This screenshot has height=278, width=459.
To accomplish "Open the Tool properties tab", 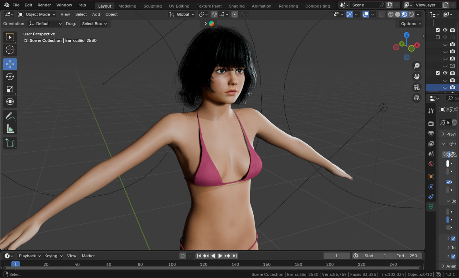I will (x=431, y=111).
